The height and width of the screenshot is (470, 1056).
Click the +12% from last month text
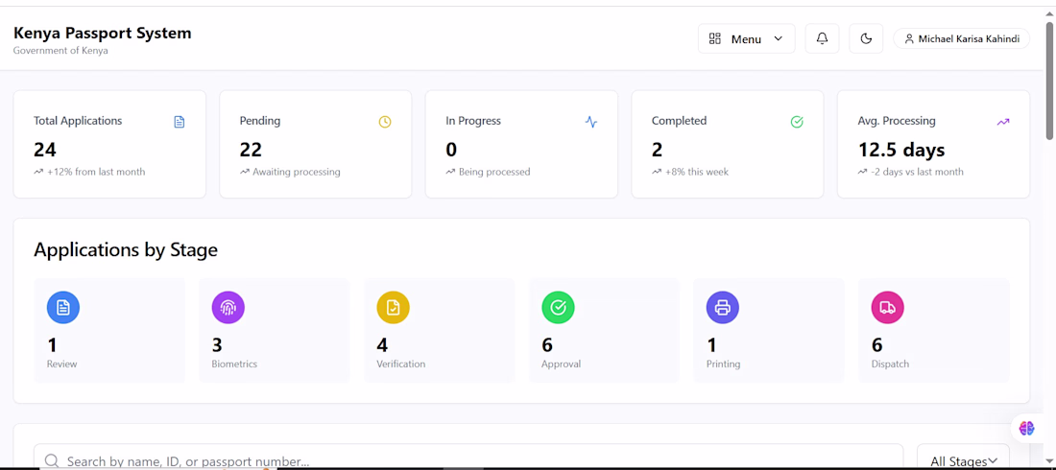96,172
